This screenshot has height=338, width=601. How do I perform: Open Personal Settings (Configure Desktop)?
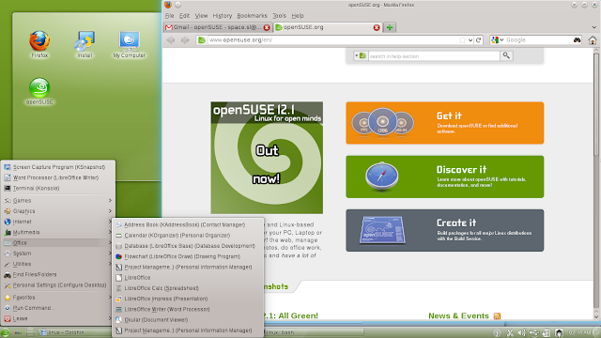click(x=58, y=285)
